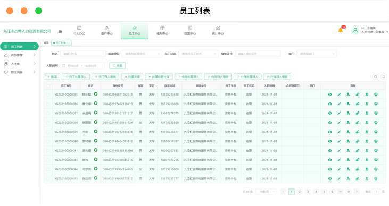Click the round refresh icon above table
The width and height of the screenshot is (389, 206).
pyautogui.click(x=384, y=77)
